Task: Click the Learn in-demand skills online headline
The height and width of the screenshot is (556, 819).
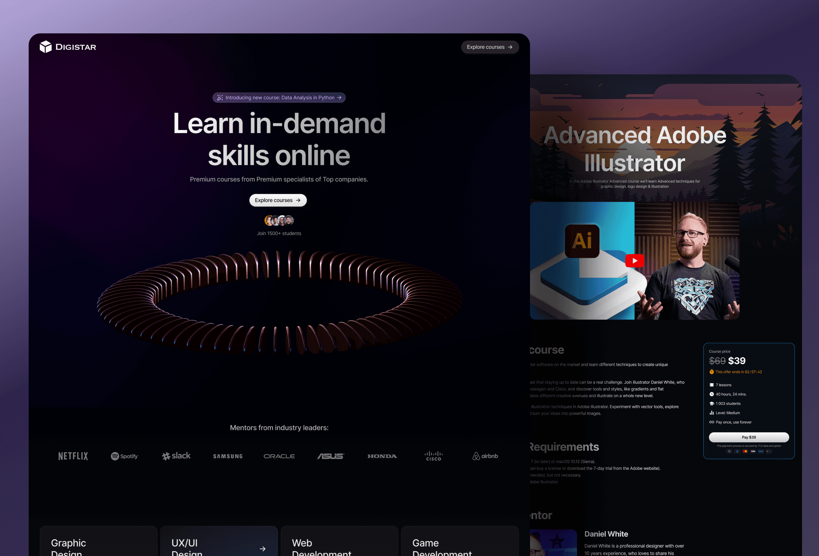Action: tap(279, 139)
